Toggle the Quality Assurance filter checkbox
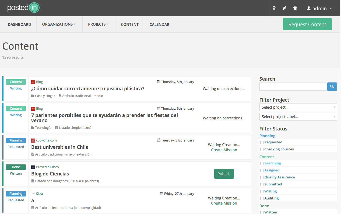The height and width of the screenshot is (214, 341). click(262, 178)
